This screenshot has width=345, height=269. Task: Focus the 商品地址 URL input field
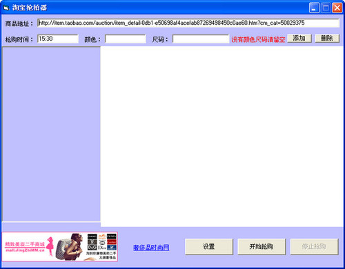pyautogui.click(x=188, y=23)
